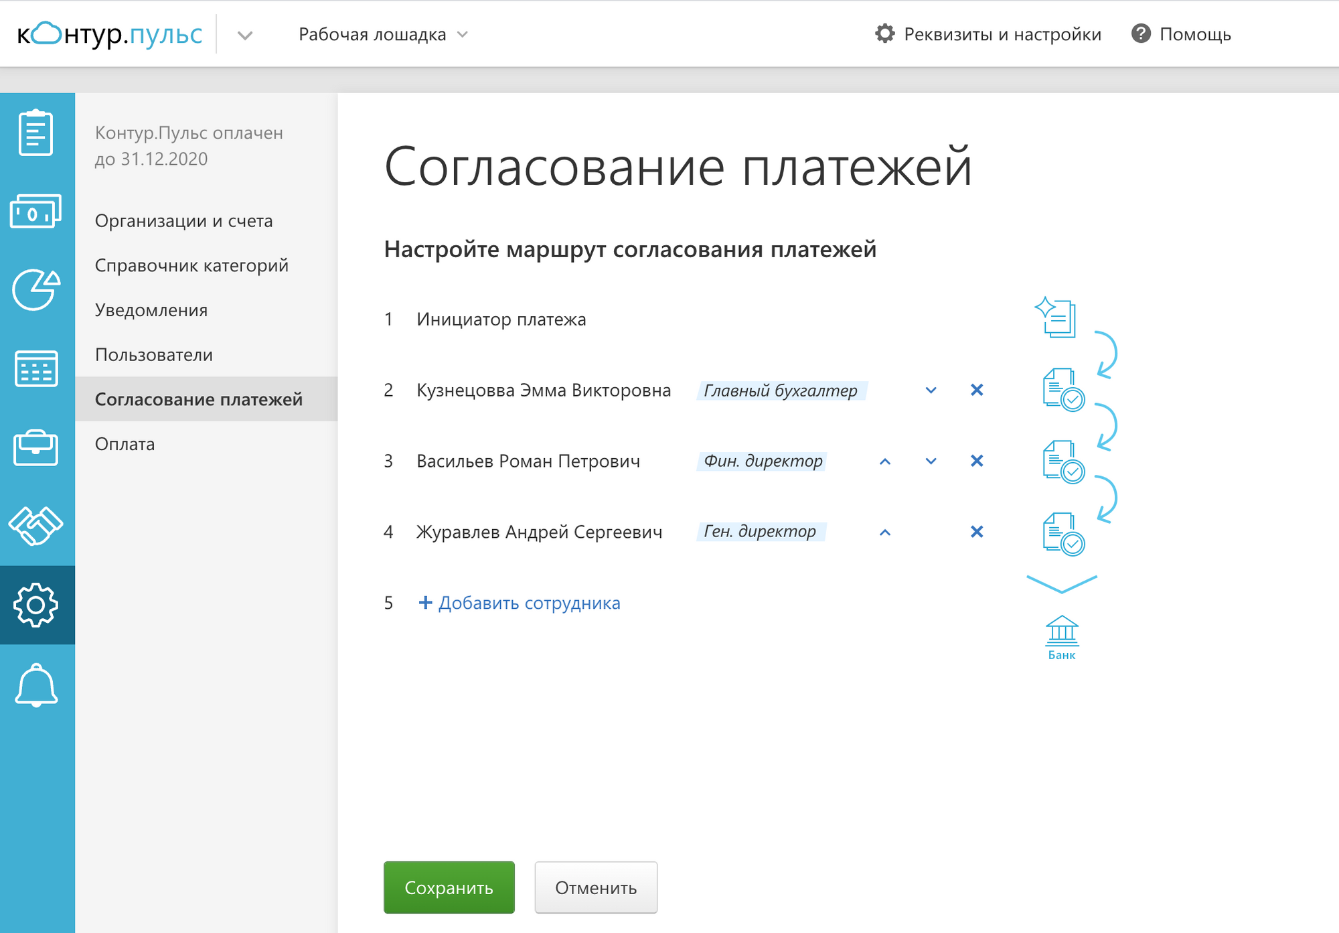
Task: Go to Организации и счета section
Action: (x=183, y=220)
